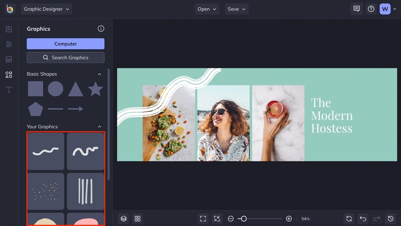Select the grapefruit drink photo on canvas
This screenshot has height=226, width=401.
point(278,123)
